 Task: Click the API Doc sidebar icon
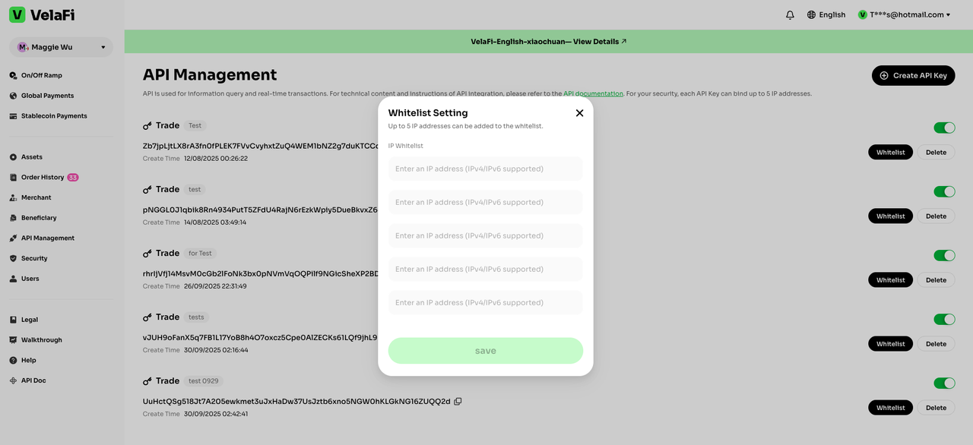click(x=14, y=380)
